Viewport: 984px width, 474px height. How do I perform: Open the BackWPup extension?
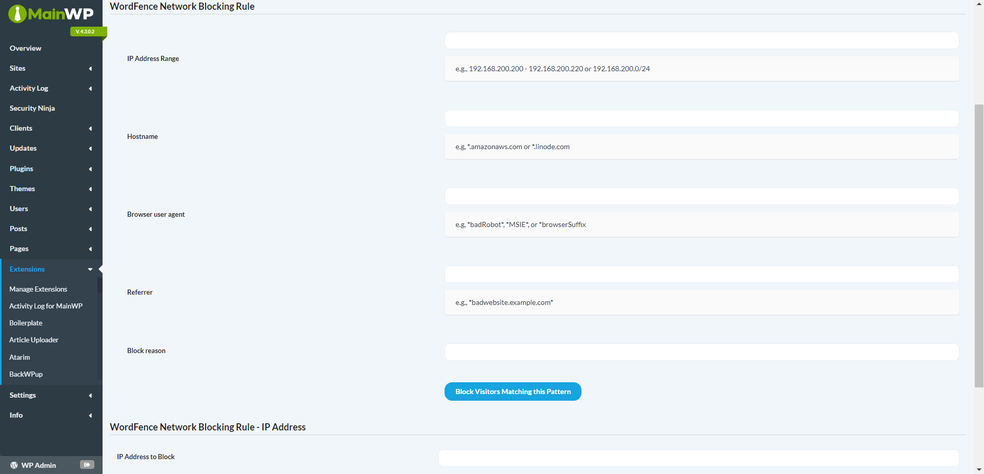pyautogui.click(x=26, y=374)
